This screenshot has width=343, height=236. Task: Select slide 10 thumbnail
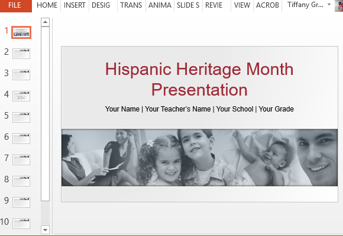(21, 223)
